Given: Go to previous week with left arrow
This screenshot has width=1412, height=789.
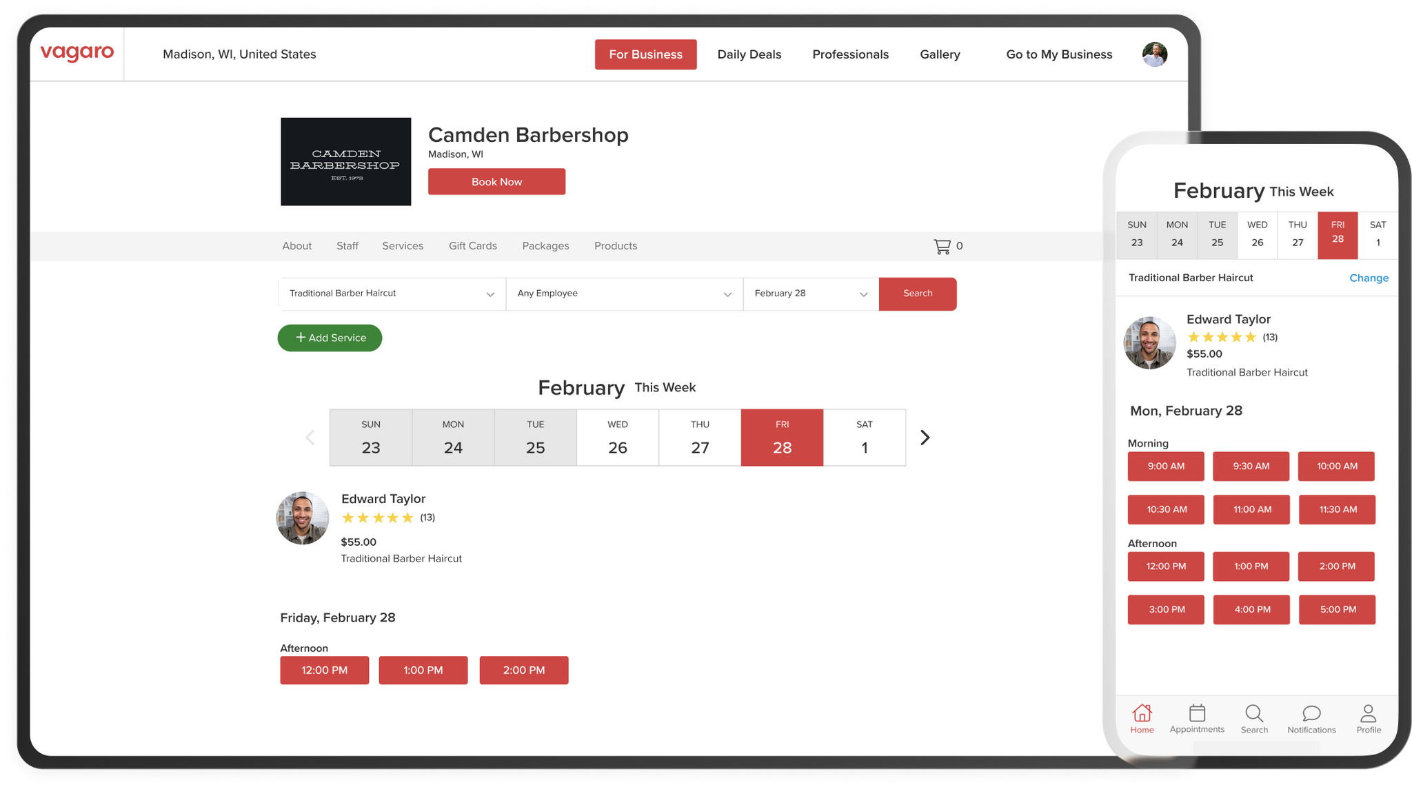Looking at the screenshot, I should pos(310,438).
